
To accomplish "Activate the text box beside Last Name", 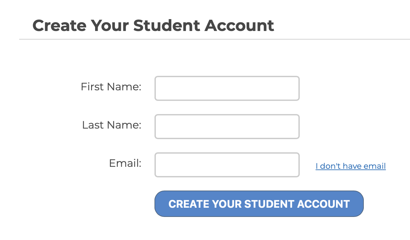I will click(x=227, y=127).
